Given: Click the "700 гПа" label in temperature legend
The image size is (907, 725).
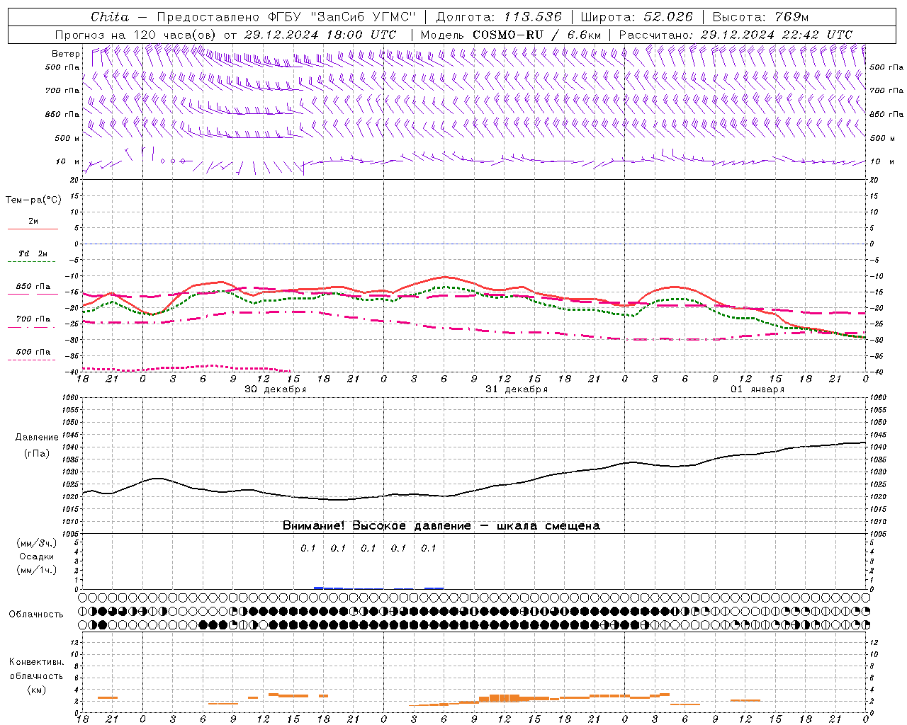Looking at the screenshot, I should click(x=33, y=319).
